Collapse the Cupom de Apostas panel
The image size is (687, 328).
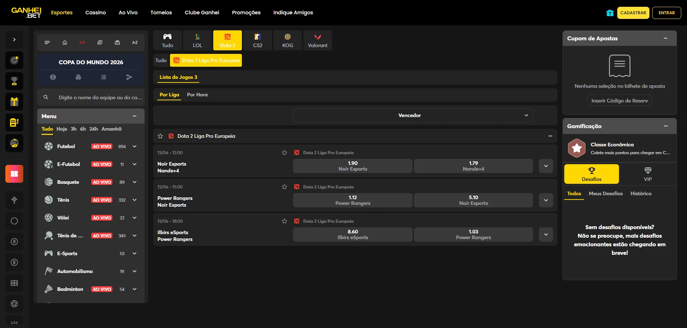pos(666,38)
